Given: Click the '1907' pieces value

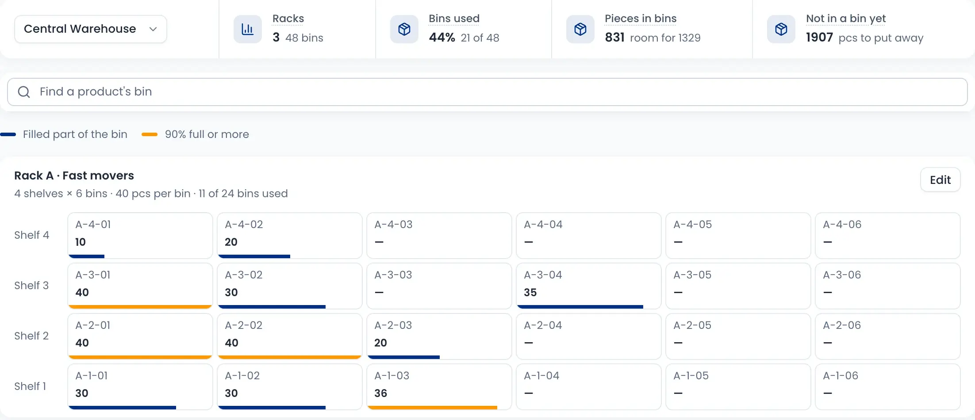Looking at the screenshot, I should pyautogui.click(x=819, y=38).
